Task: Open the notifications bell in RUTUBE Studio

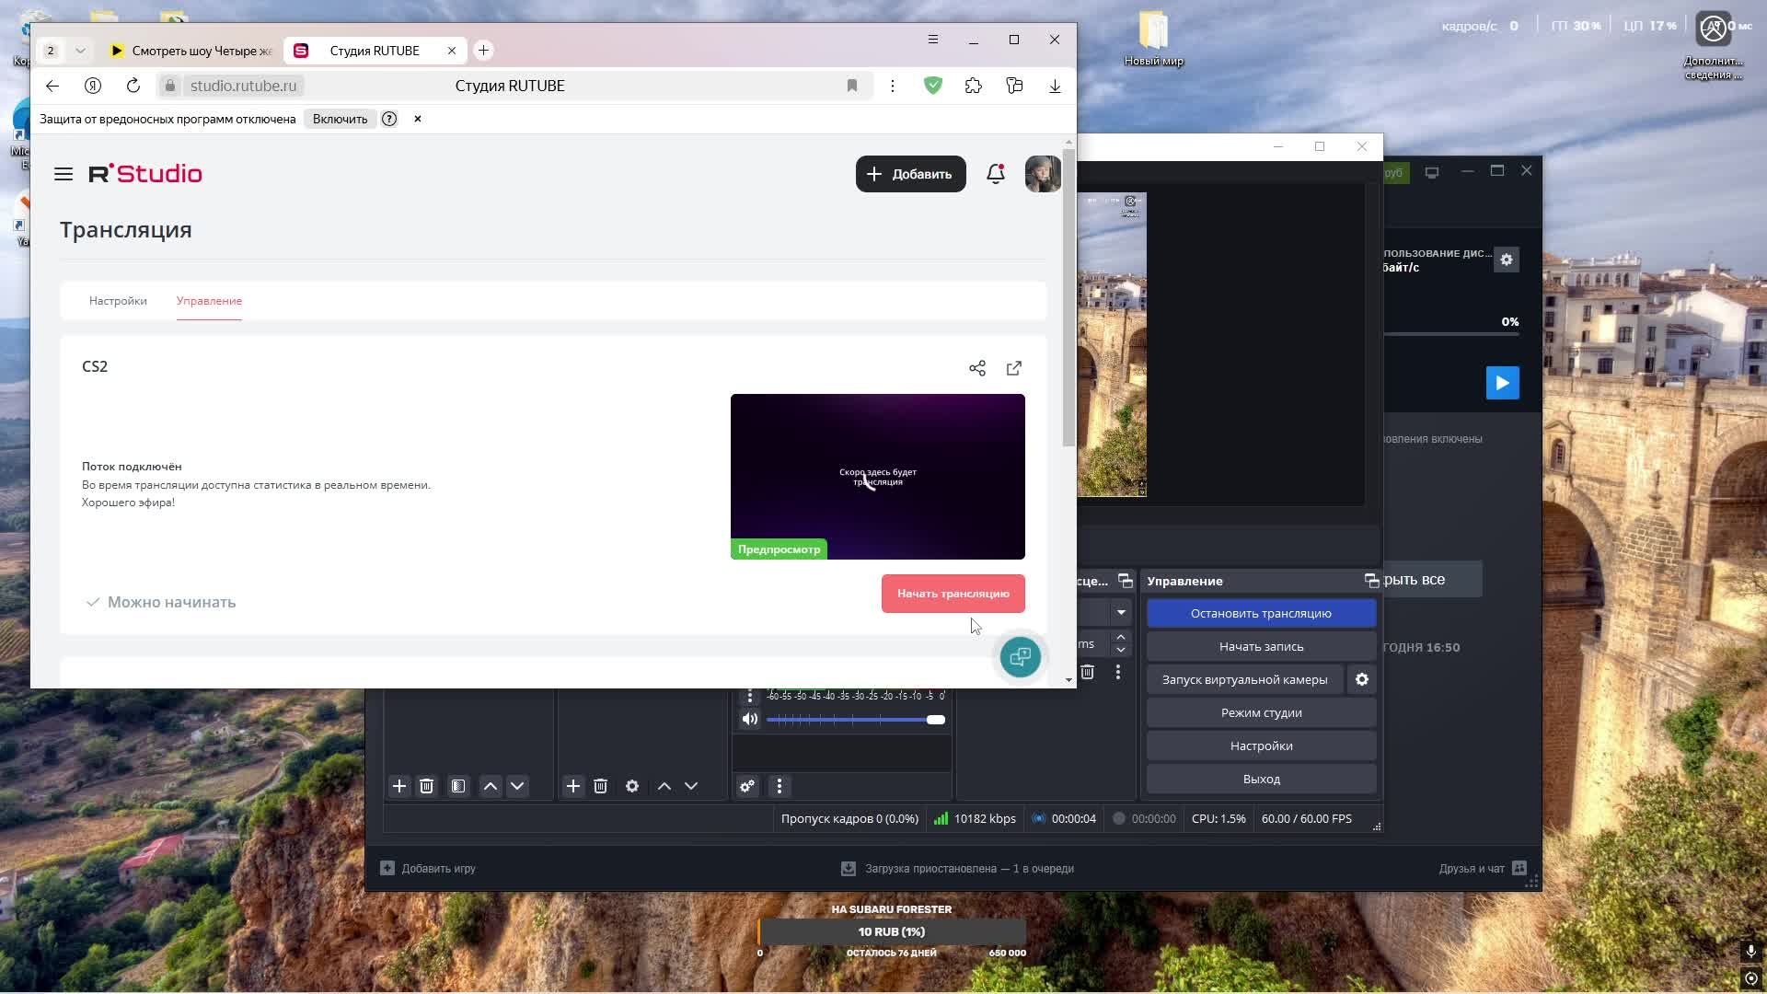Action: pos(996,174)
